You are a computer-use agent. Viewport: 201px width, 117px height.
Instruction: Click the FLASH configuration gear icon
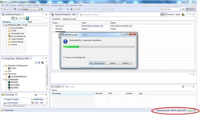[x=9, y=68]
